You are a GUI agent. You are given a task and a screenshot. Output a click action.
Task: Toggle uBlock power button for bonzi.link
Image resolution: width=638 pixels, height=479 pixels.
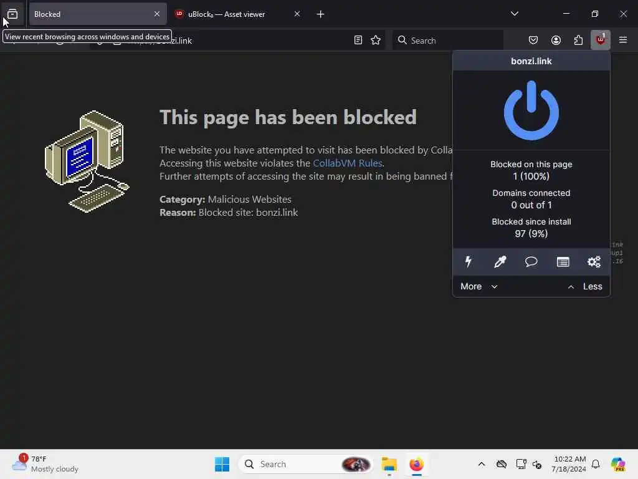(x=531, y=110)
